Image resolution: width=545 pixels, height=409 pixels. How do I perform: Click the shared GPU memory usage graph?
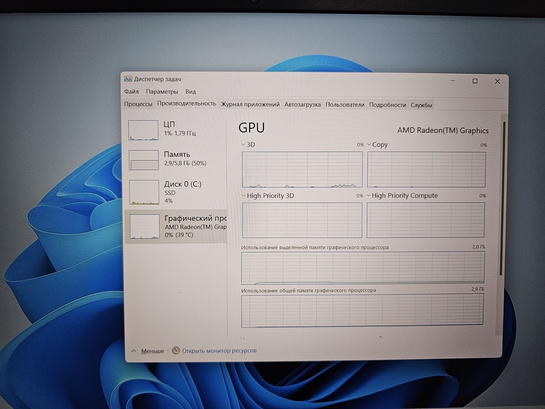[362, 310]
